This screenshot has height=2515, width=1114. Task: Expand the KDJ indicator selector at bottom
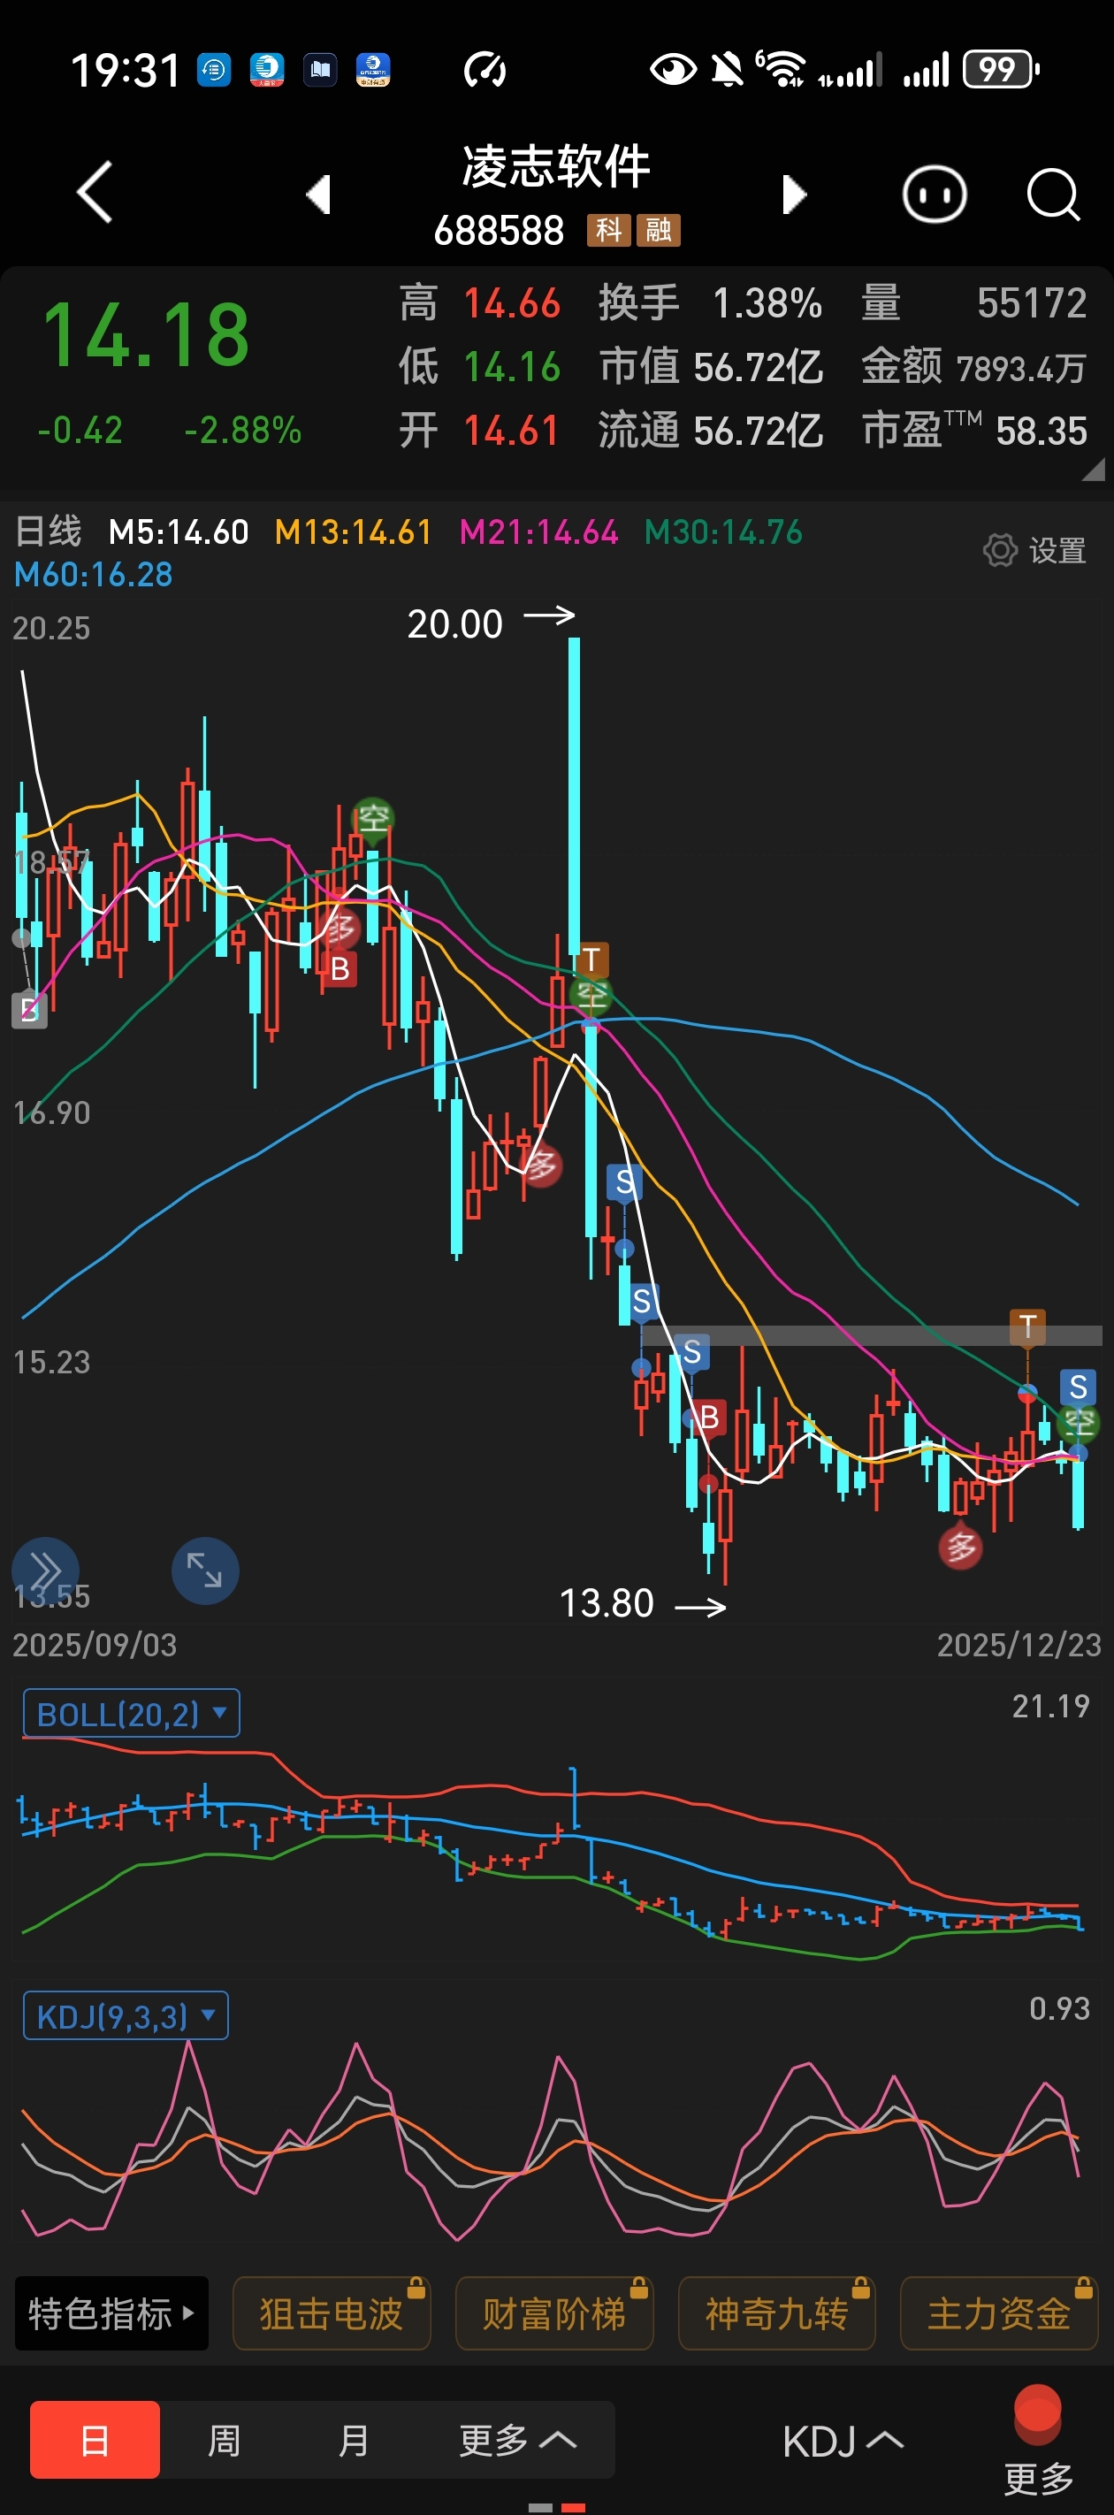[x=843, y=2442]
